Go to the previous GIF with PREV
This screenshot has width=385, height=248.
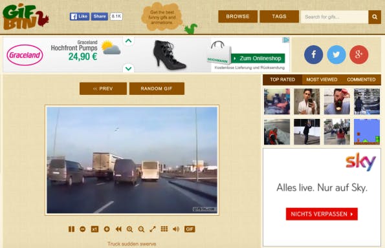pyautogui.click(x=103, y=88)
